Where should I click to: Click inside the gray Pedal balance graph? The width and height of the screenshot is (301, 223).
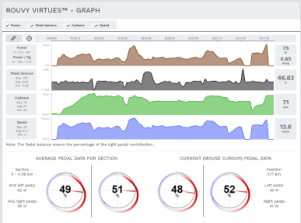click(x=163, y=80)
